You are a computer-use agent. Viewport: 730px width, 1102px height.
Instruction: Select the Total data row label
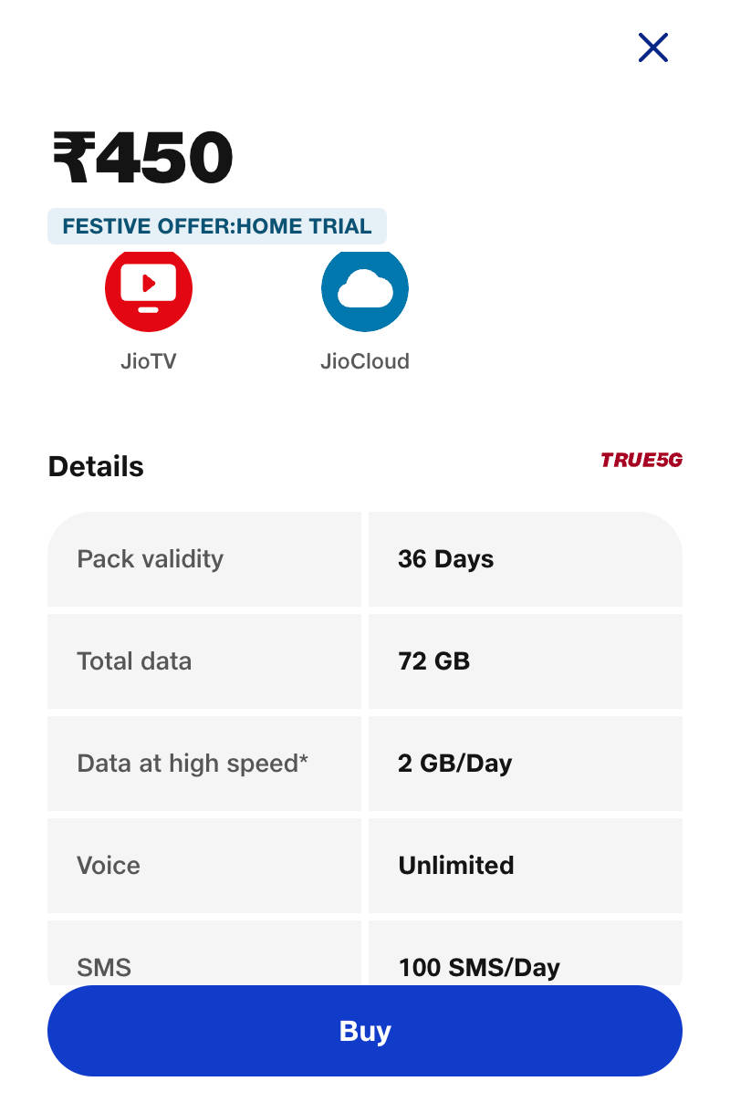134,660
